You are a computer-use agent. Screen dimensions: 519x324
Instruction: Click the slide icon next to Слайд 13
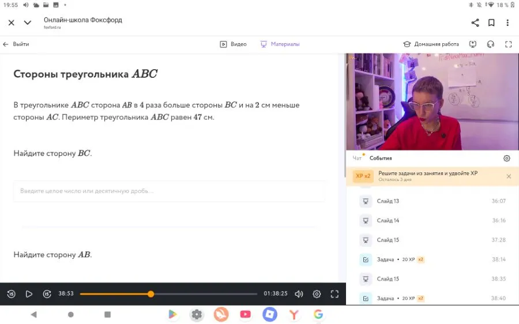click(x=366, y=201)
